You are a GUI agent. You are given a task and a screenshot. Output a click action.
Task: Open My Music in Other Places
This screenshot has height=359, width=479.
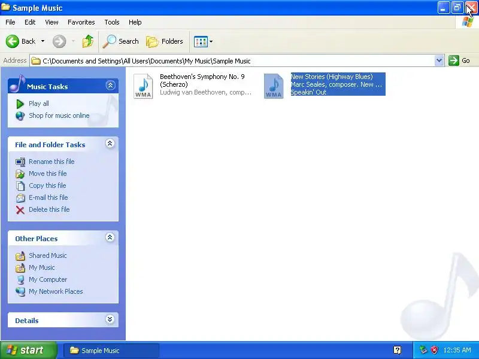pos(41,267)
